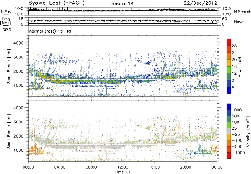
Task: Select the '3000' tick in the power panel
Action: pyautogui.click(x=18, y=57)
